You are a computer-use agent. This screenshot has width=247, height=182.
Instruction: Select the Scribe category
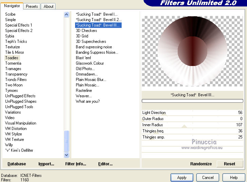tap(10, 14)
